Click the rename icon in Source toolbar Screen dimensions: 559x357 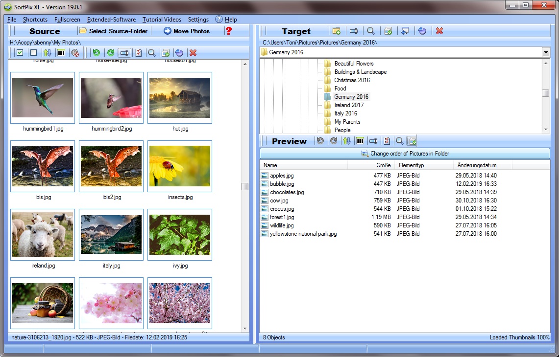(124, 53)
